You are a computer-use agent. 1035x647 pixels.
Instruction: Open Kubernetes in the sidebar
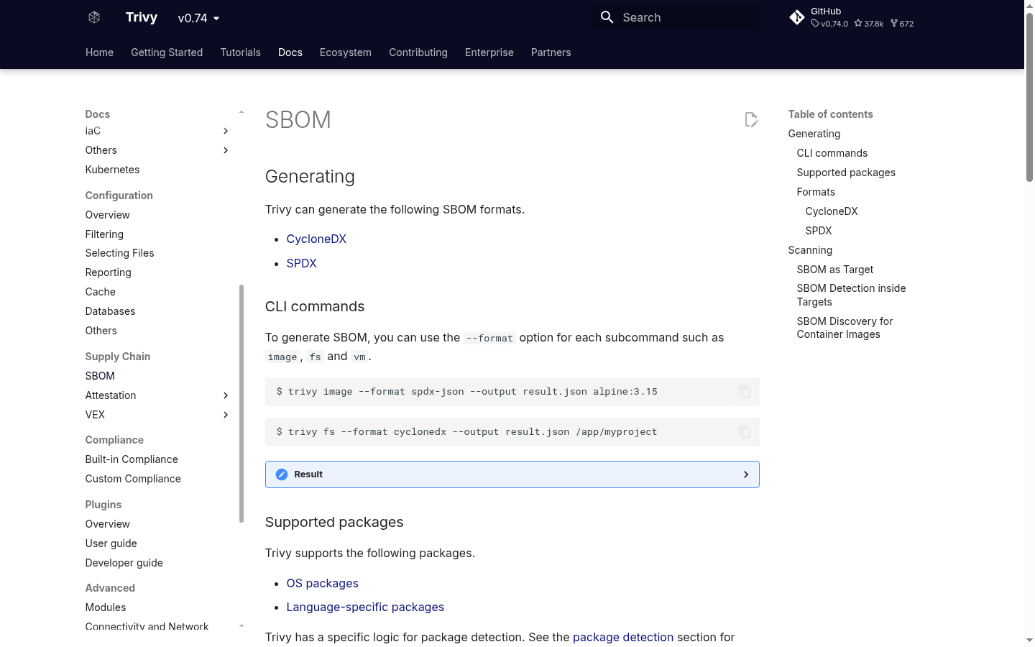pyautogui.click(x=112, y=170)
